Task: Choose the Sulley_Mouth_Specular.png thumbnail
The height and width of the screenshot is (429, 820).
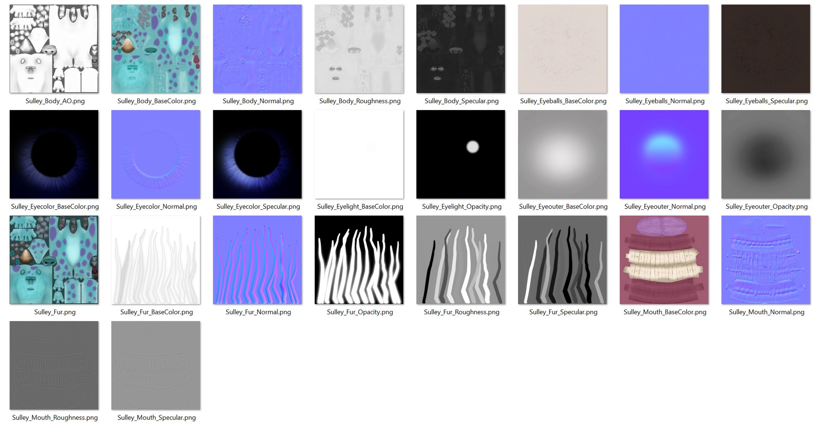Action: (156, 365)
